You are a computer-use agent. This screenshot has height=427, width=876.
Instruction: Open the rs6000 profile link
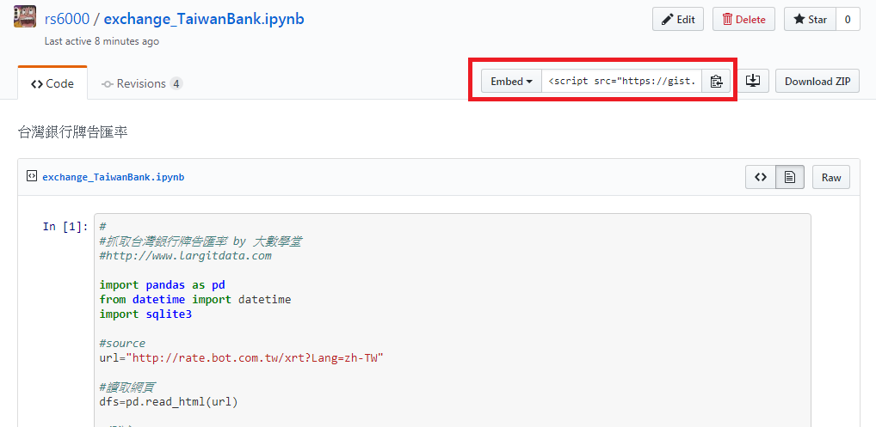(68, 19)
